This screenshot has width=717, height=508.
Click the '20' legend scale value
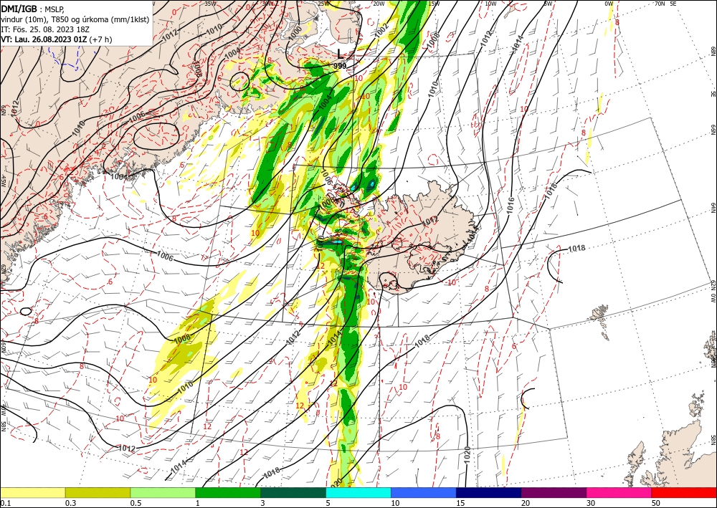526,503
